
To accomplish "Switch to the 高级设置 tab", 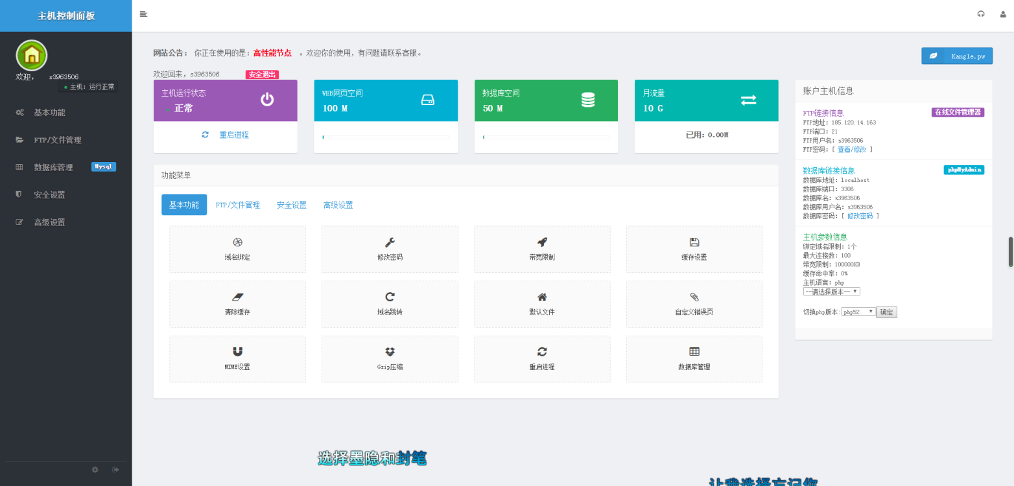I will click(x=338, y=205).
